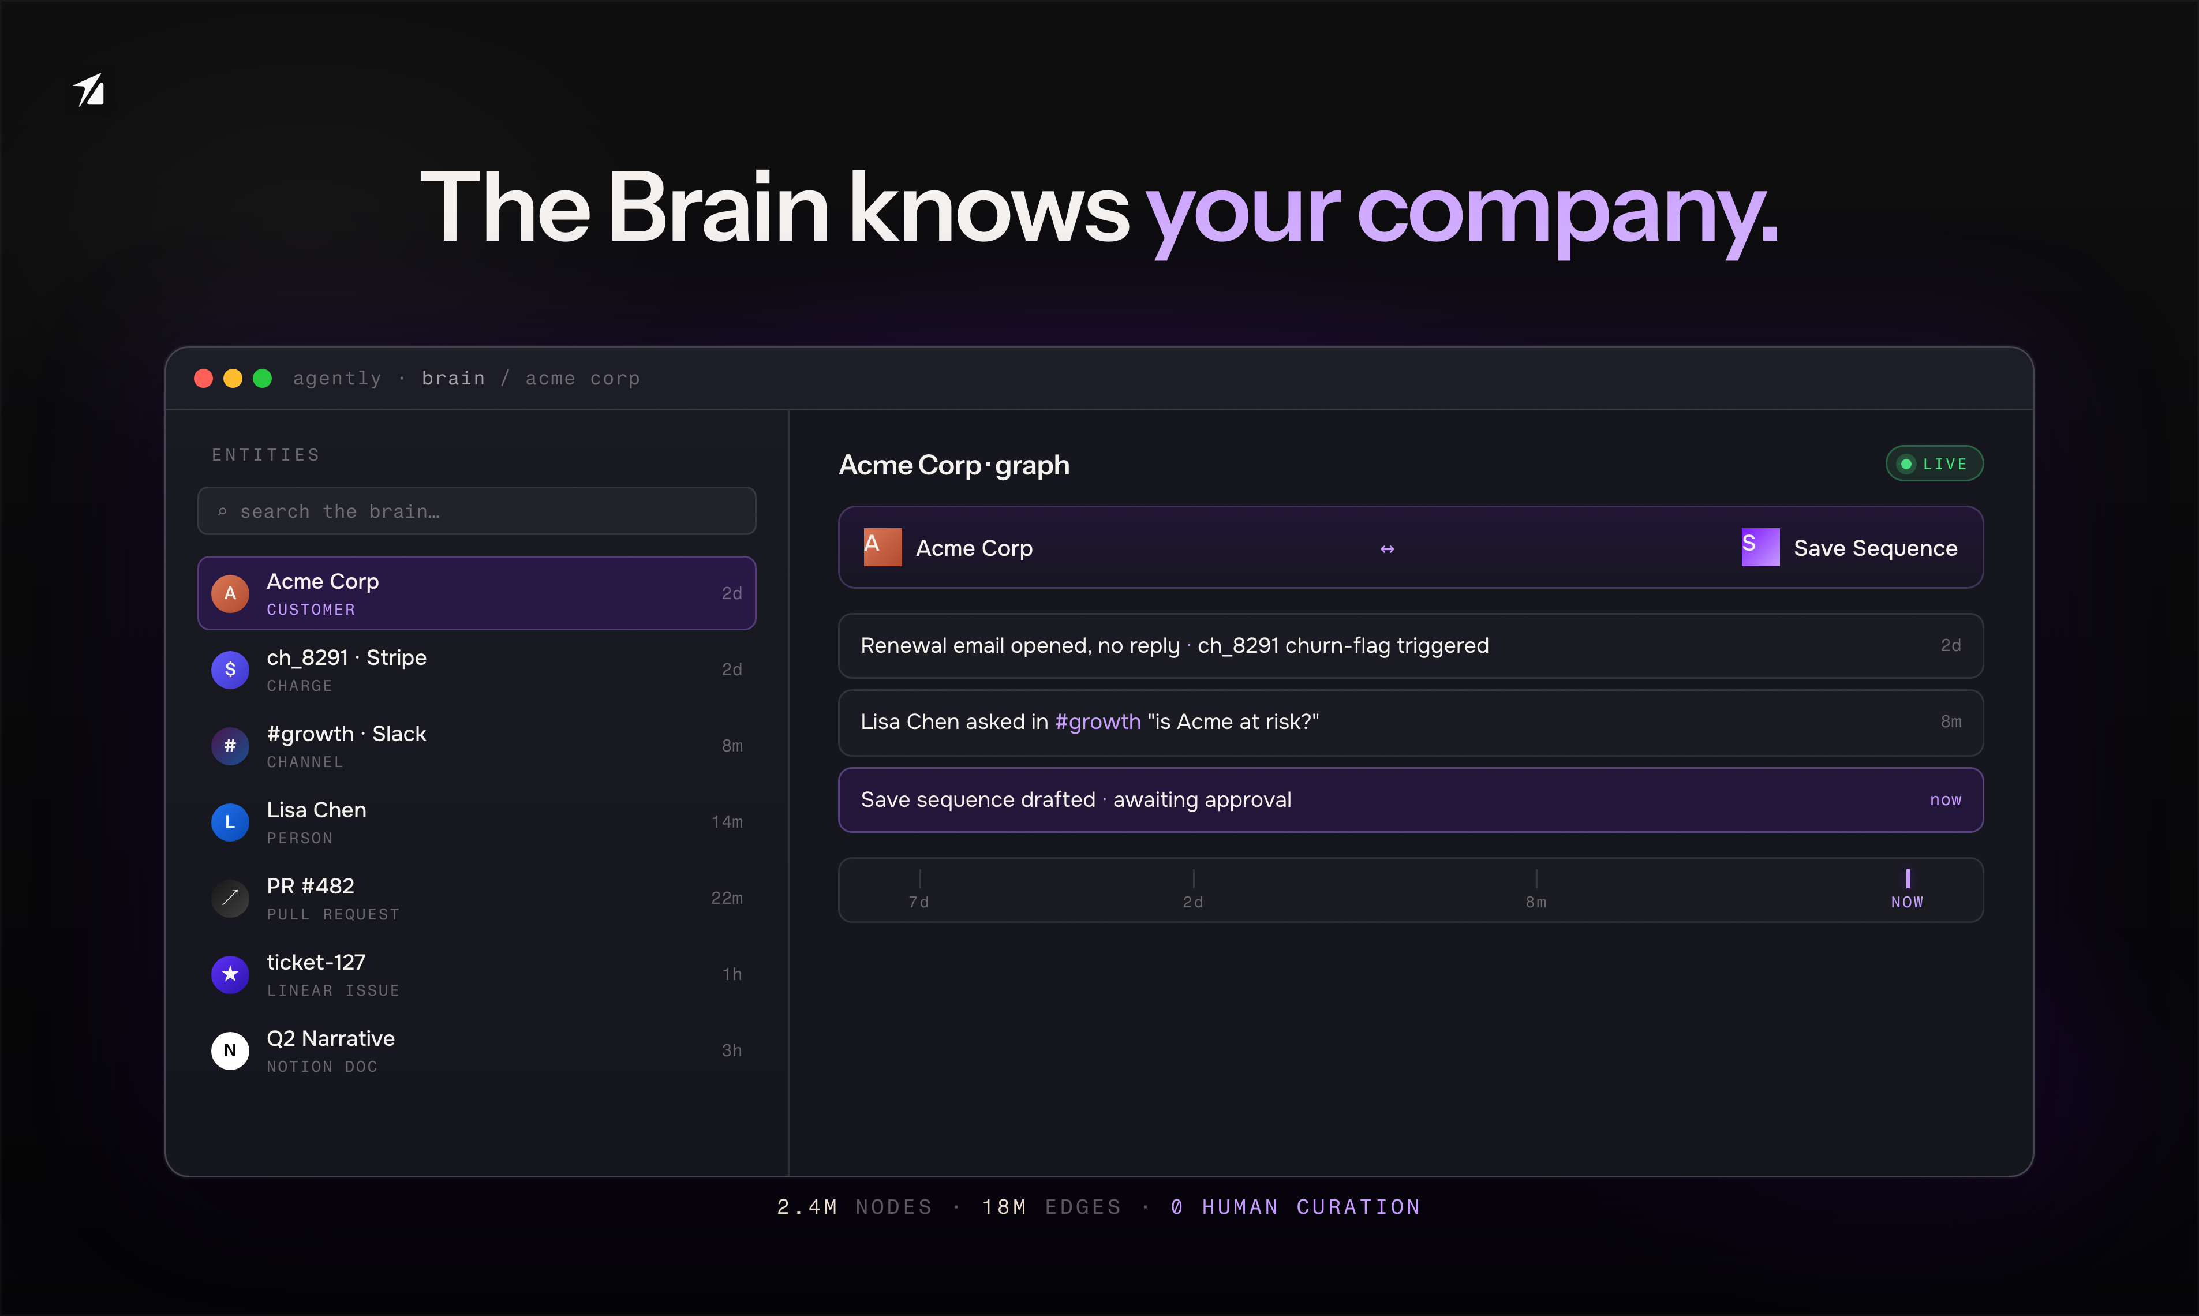This screenshot has width=2199, height=1316.
Task: Click the 14m timestamp on Lisa Chen row
Action: [x=727, y=822]
